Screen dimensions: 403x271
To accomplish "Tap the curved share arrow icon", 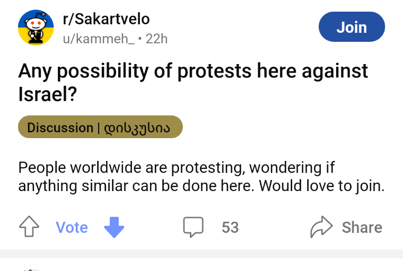I will click(x=321, y=227).
